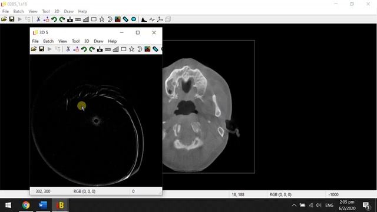Open the Draw menu in the main window
This screenshot has height=212, width=377.
coord(69,11)
